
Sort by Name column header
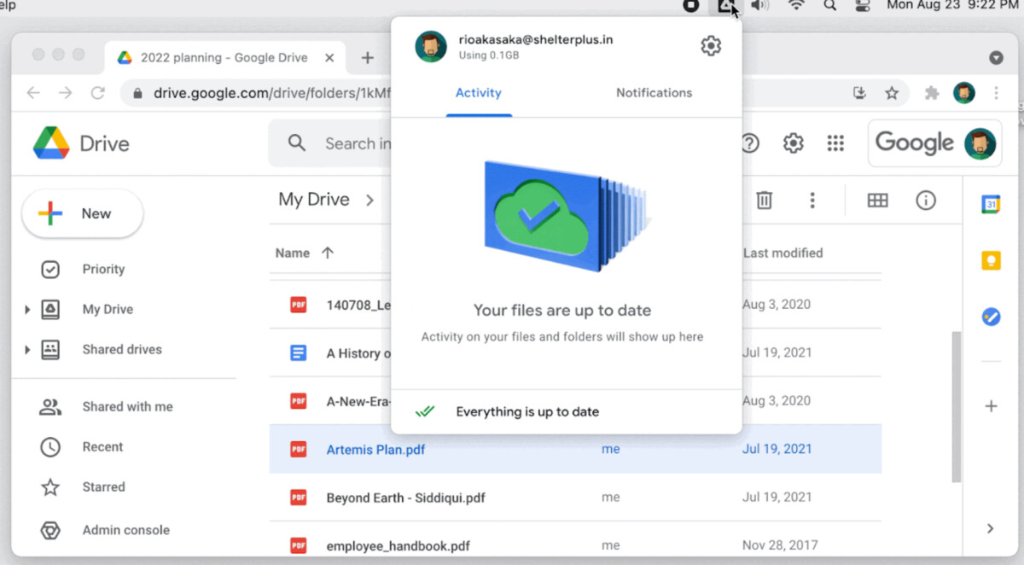click(x=293, y=253)
